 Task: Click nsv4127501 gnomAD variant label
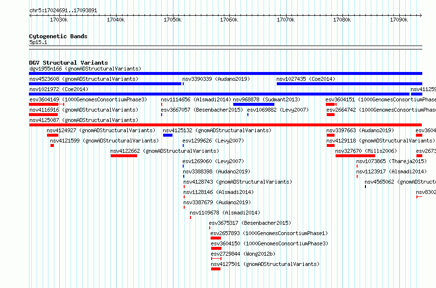pyautogui.click(x=265, y=264)
